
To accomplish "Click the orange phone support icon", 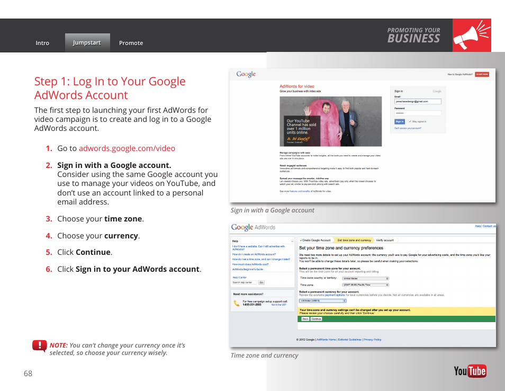I will tap(236, 304).
